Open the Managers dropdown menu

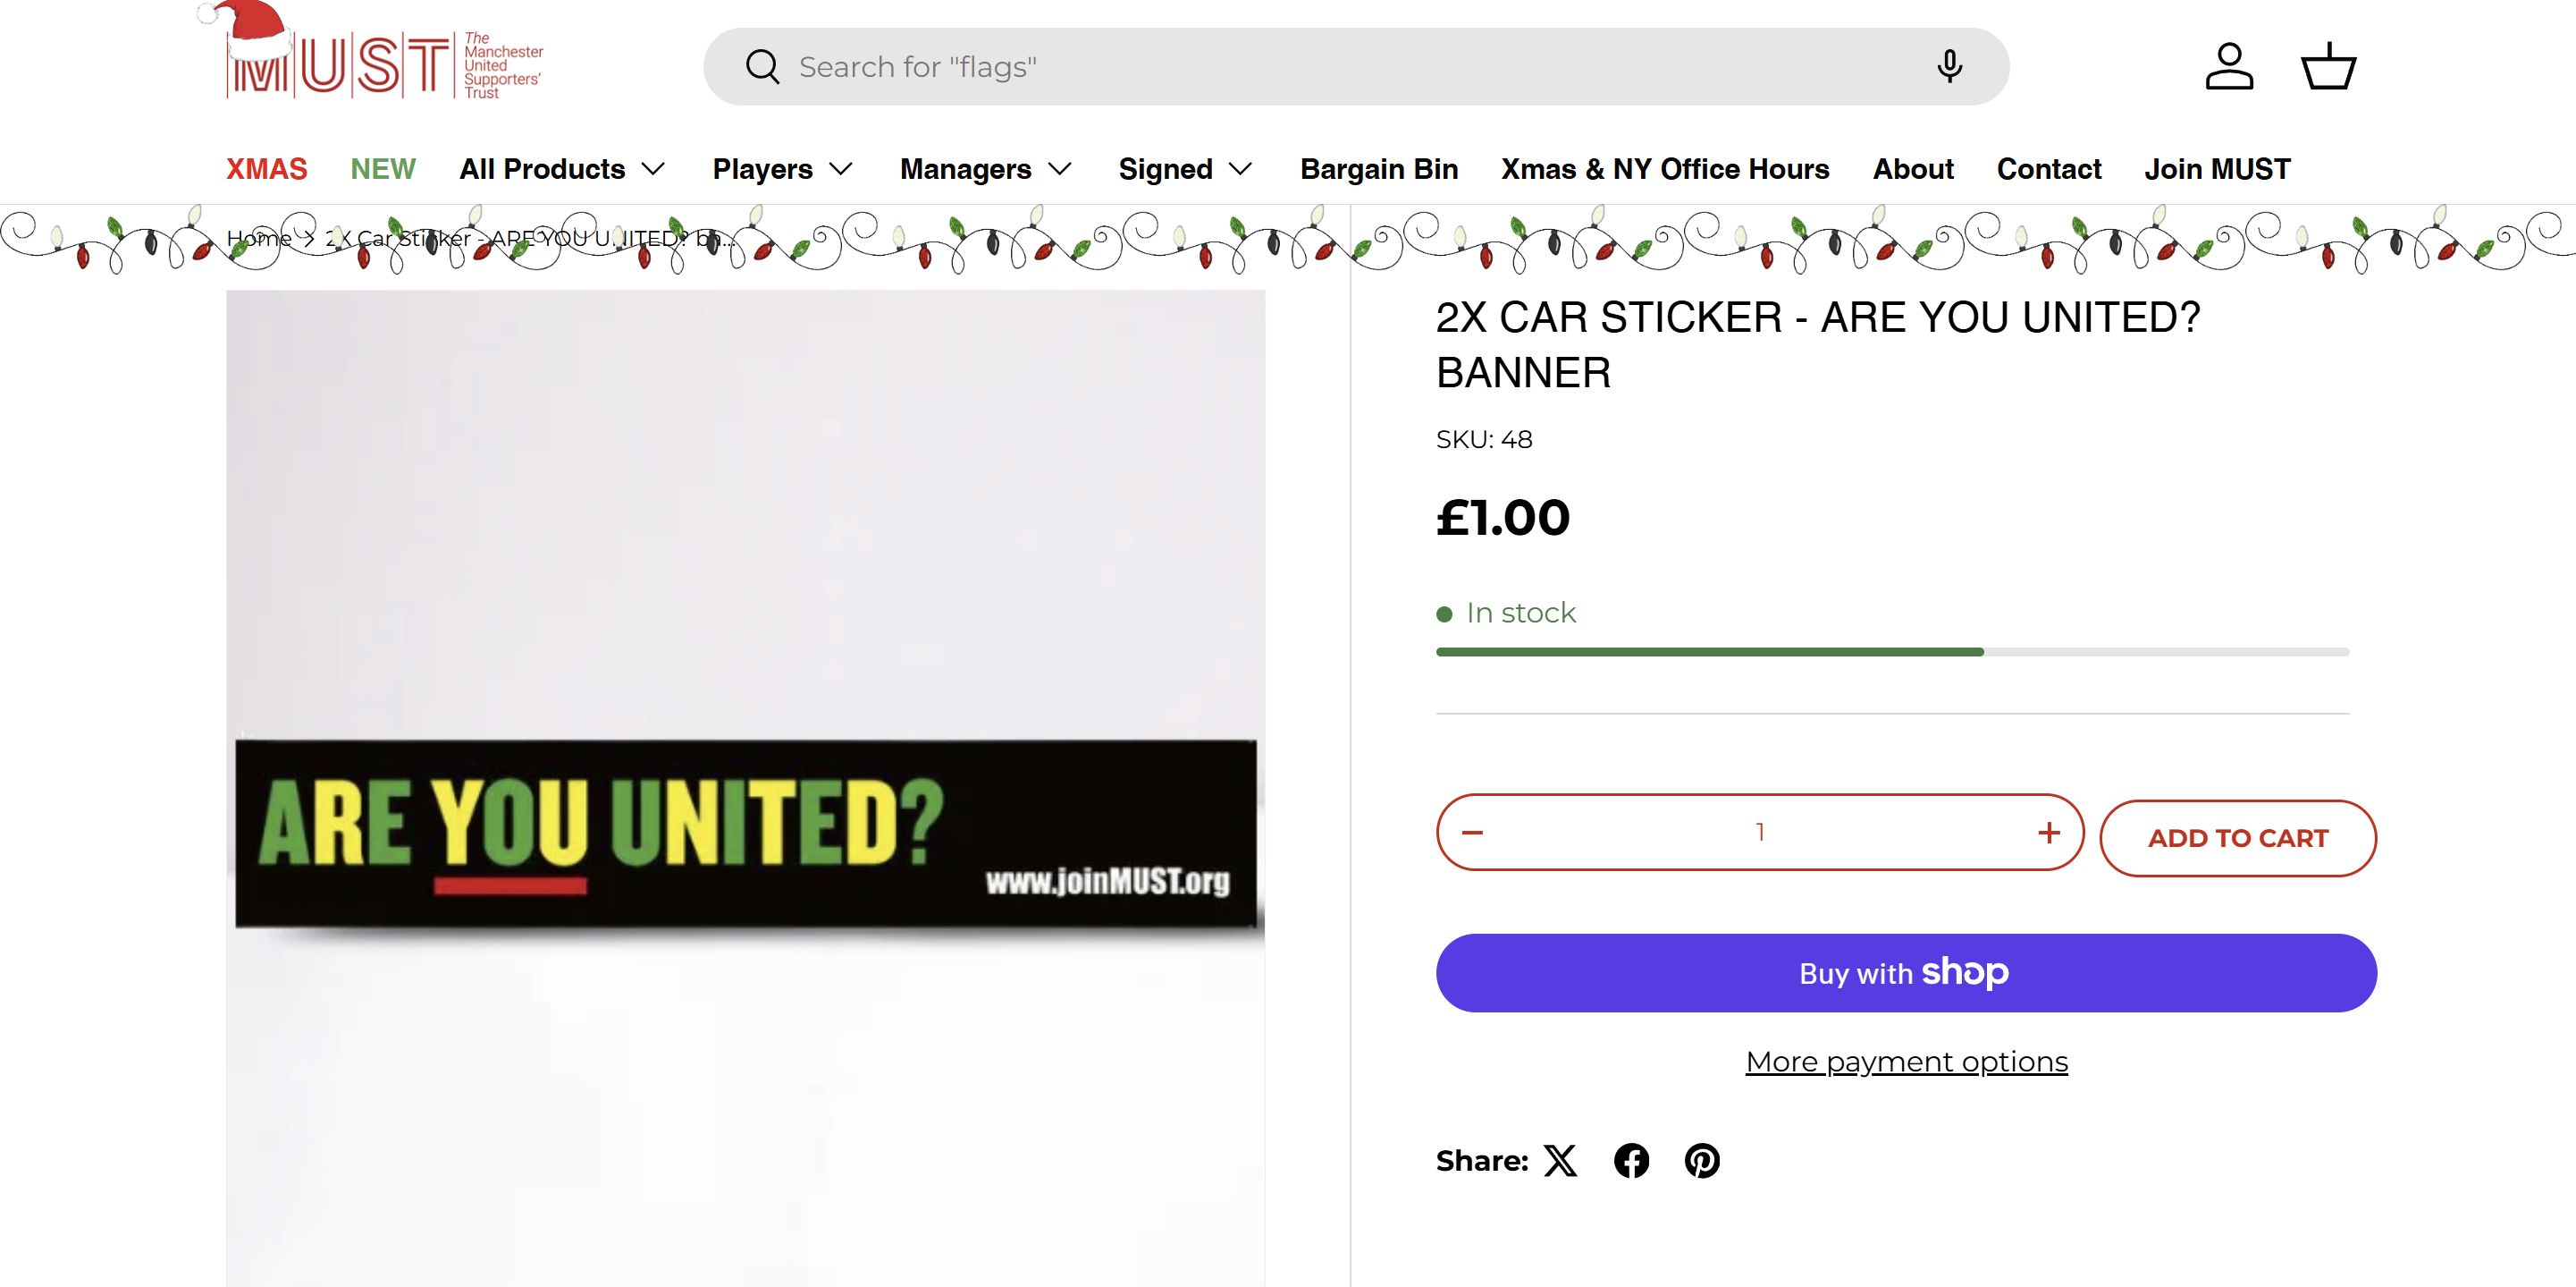(985, 169)
